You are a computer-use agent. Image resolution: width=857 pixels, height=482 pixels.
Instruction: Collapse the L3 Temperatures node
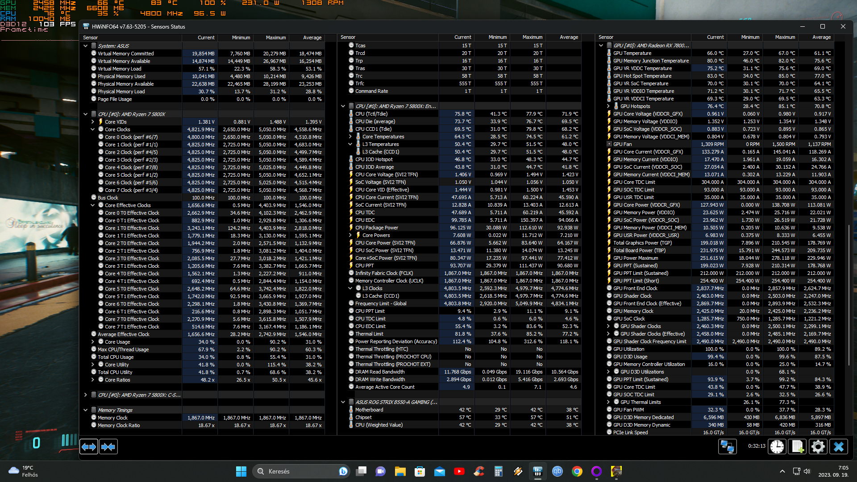(350, 144)
